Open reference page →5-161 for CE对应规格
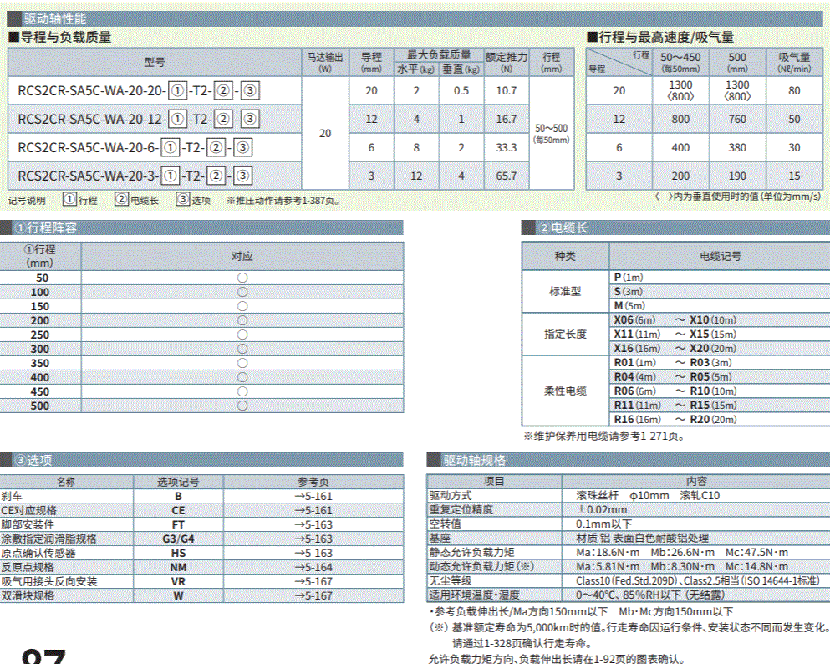Screen dimensions: 830x664 [313, 510]
